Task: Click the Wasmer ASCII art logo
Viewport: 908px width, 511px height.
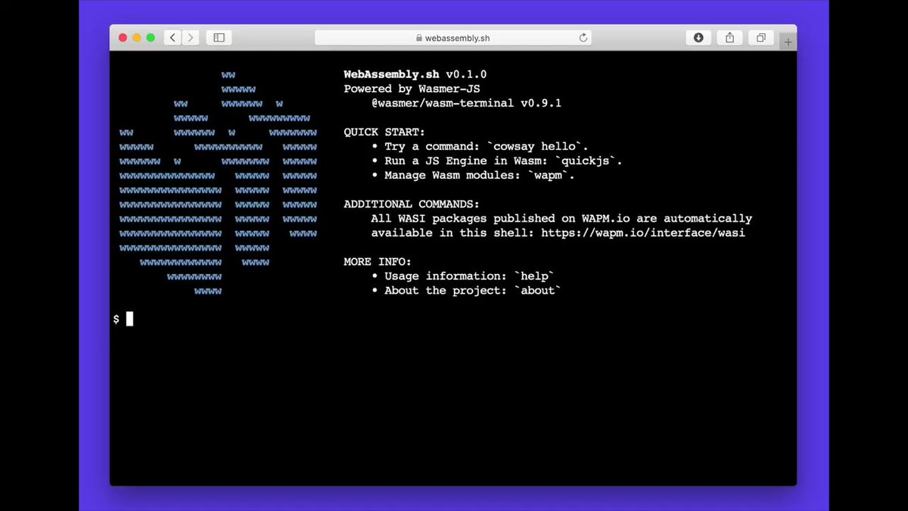Action: [218, 182]
